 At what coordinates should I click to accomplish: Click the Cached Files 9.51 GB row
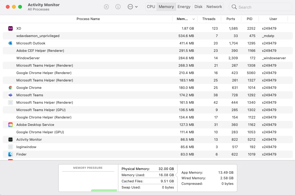(x=148, y=181)
